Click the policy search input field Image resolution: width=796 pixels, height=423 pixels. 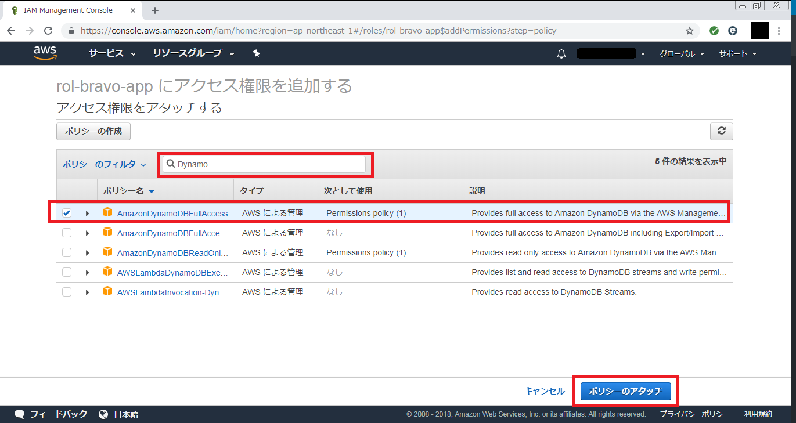coord(267,164)
